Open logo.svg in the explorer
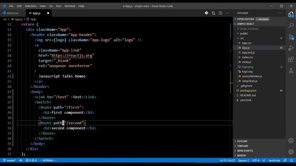Viewport: 296px width, 166px height. click(x=247, y=71)
